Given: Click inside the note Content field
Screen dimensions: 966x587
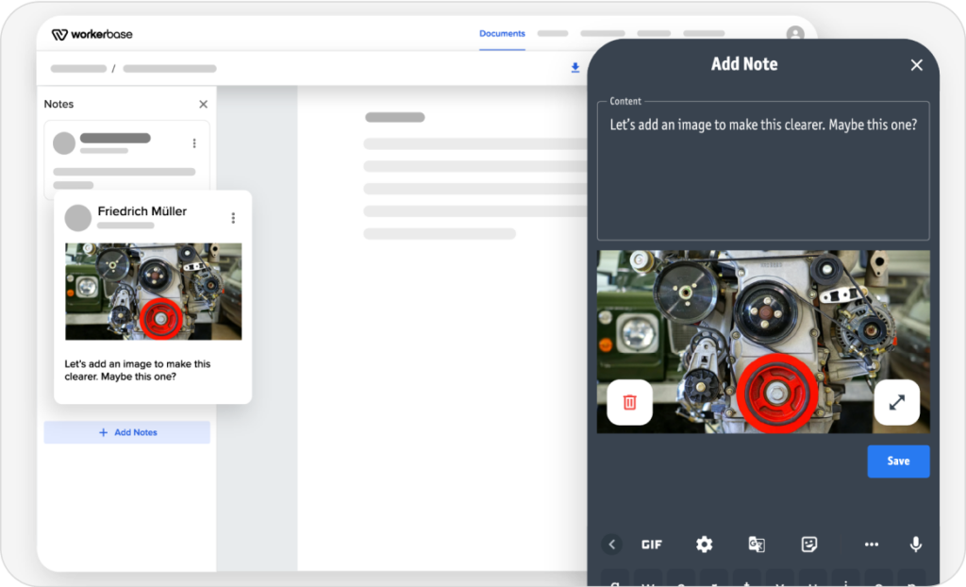Looking at the screenshot, I should pyautogui.click(x=762, y=170).
